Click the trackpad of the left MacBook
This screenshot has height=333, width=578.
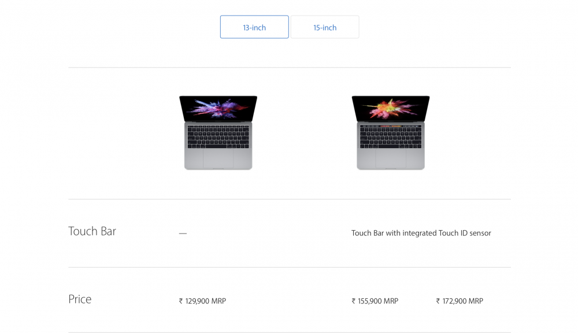tap(218, 158)
